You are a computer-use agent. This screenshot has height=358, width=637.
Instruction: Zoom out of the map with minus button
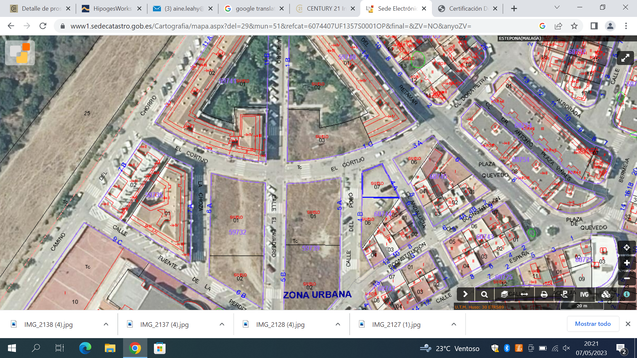click(627, 278)
